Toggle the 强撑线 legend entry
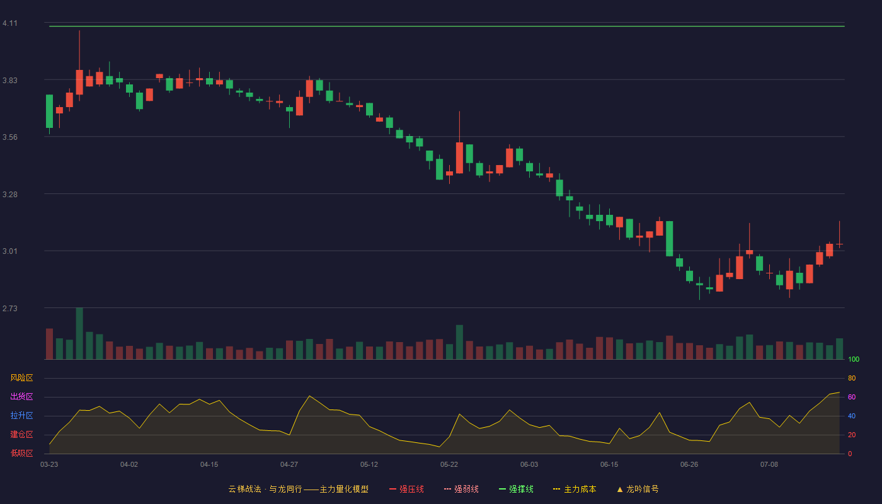The height and width of the screenshot is (504, 882). 516,489
